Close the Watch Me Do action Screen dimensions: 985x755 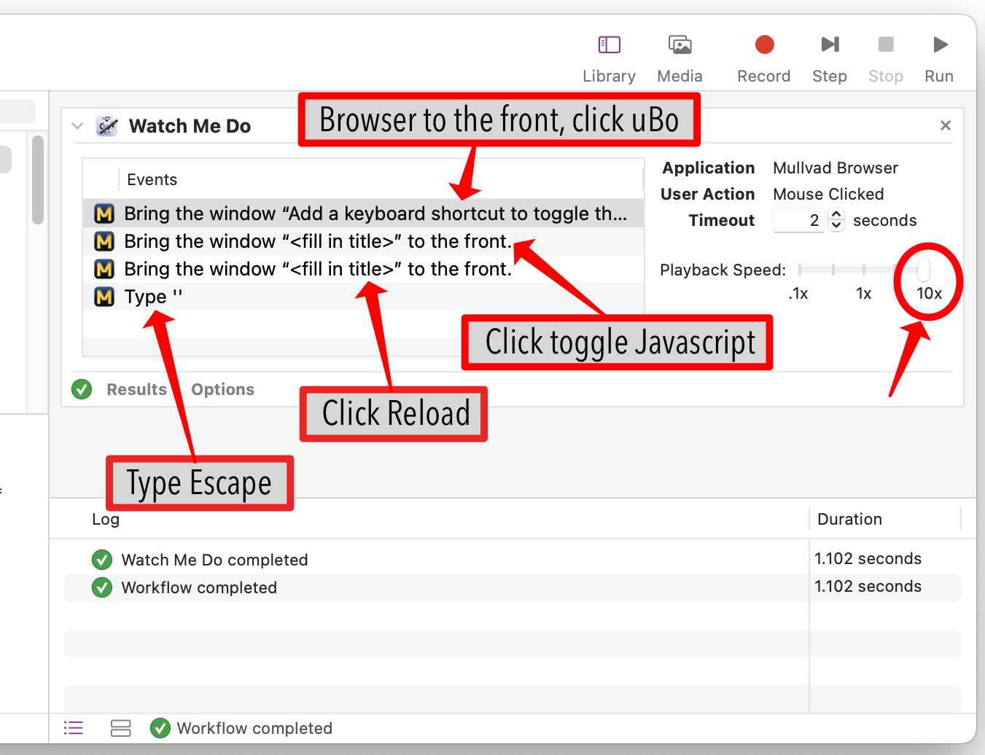[x=945, y=125]
